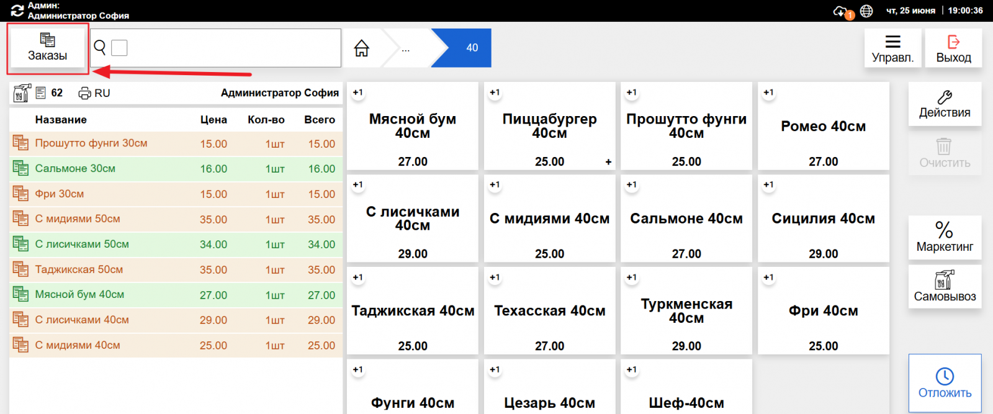This screenshot has width=993, height=414.
Task: Click quantity 1шт of Фри 30см row
Action: coord(275,194)
